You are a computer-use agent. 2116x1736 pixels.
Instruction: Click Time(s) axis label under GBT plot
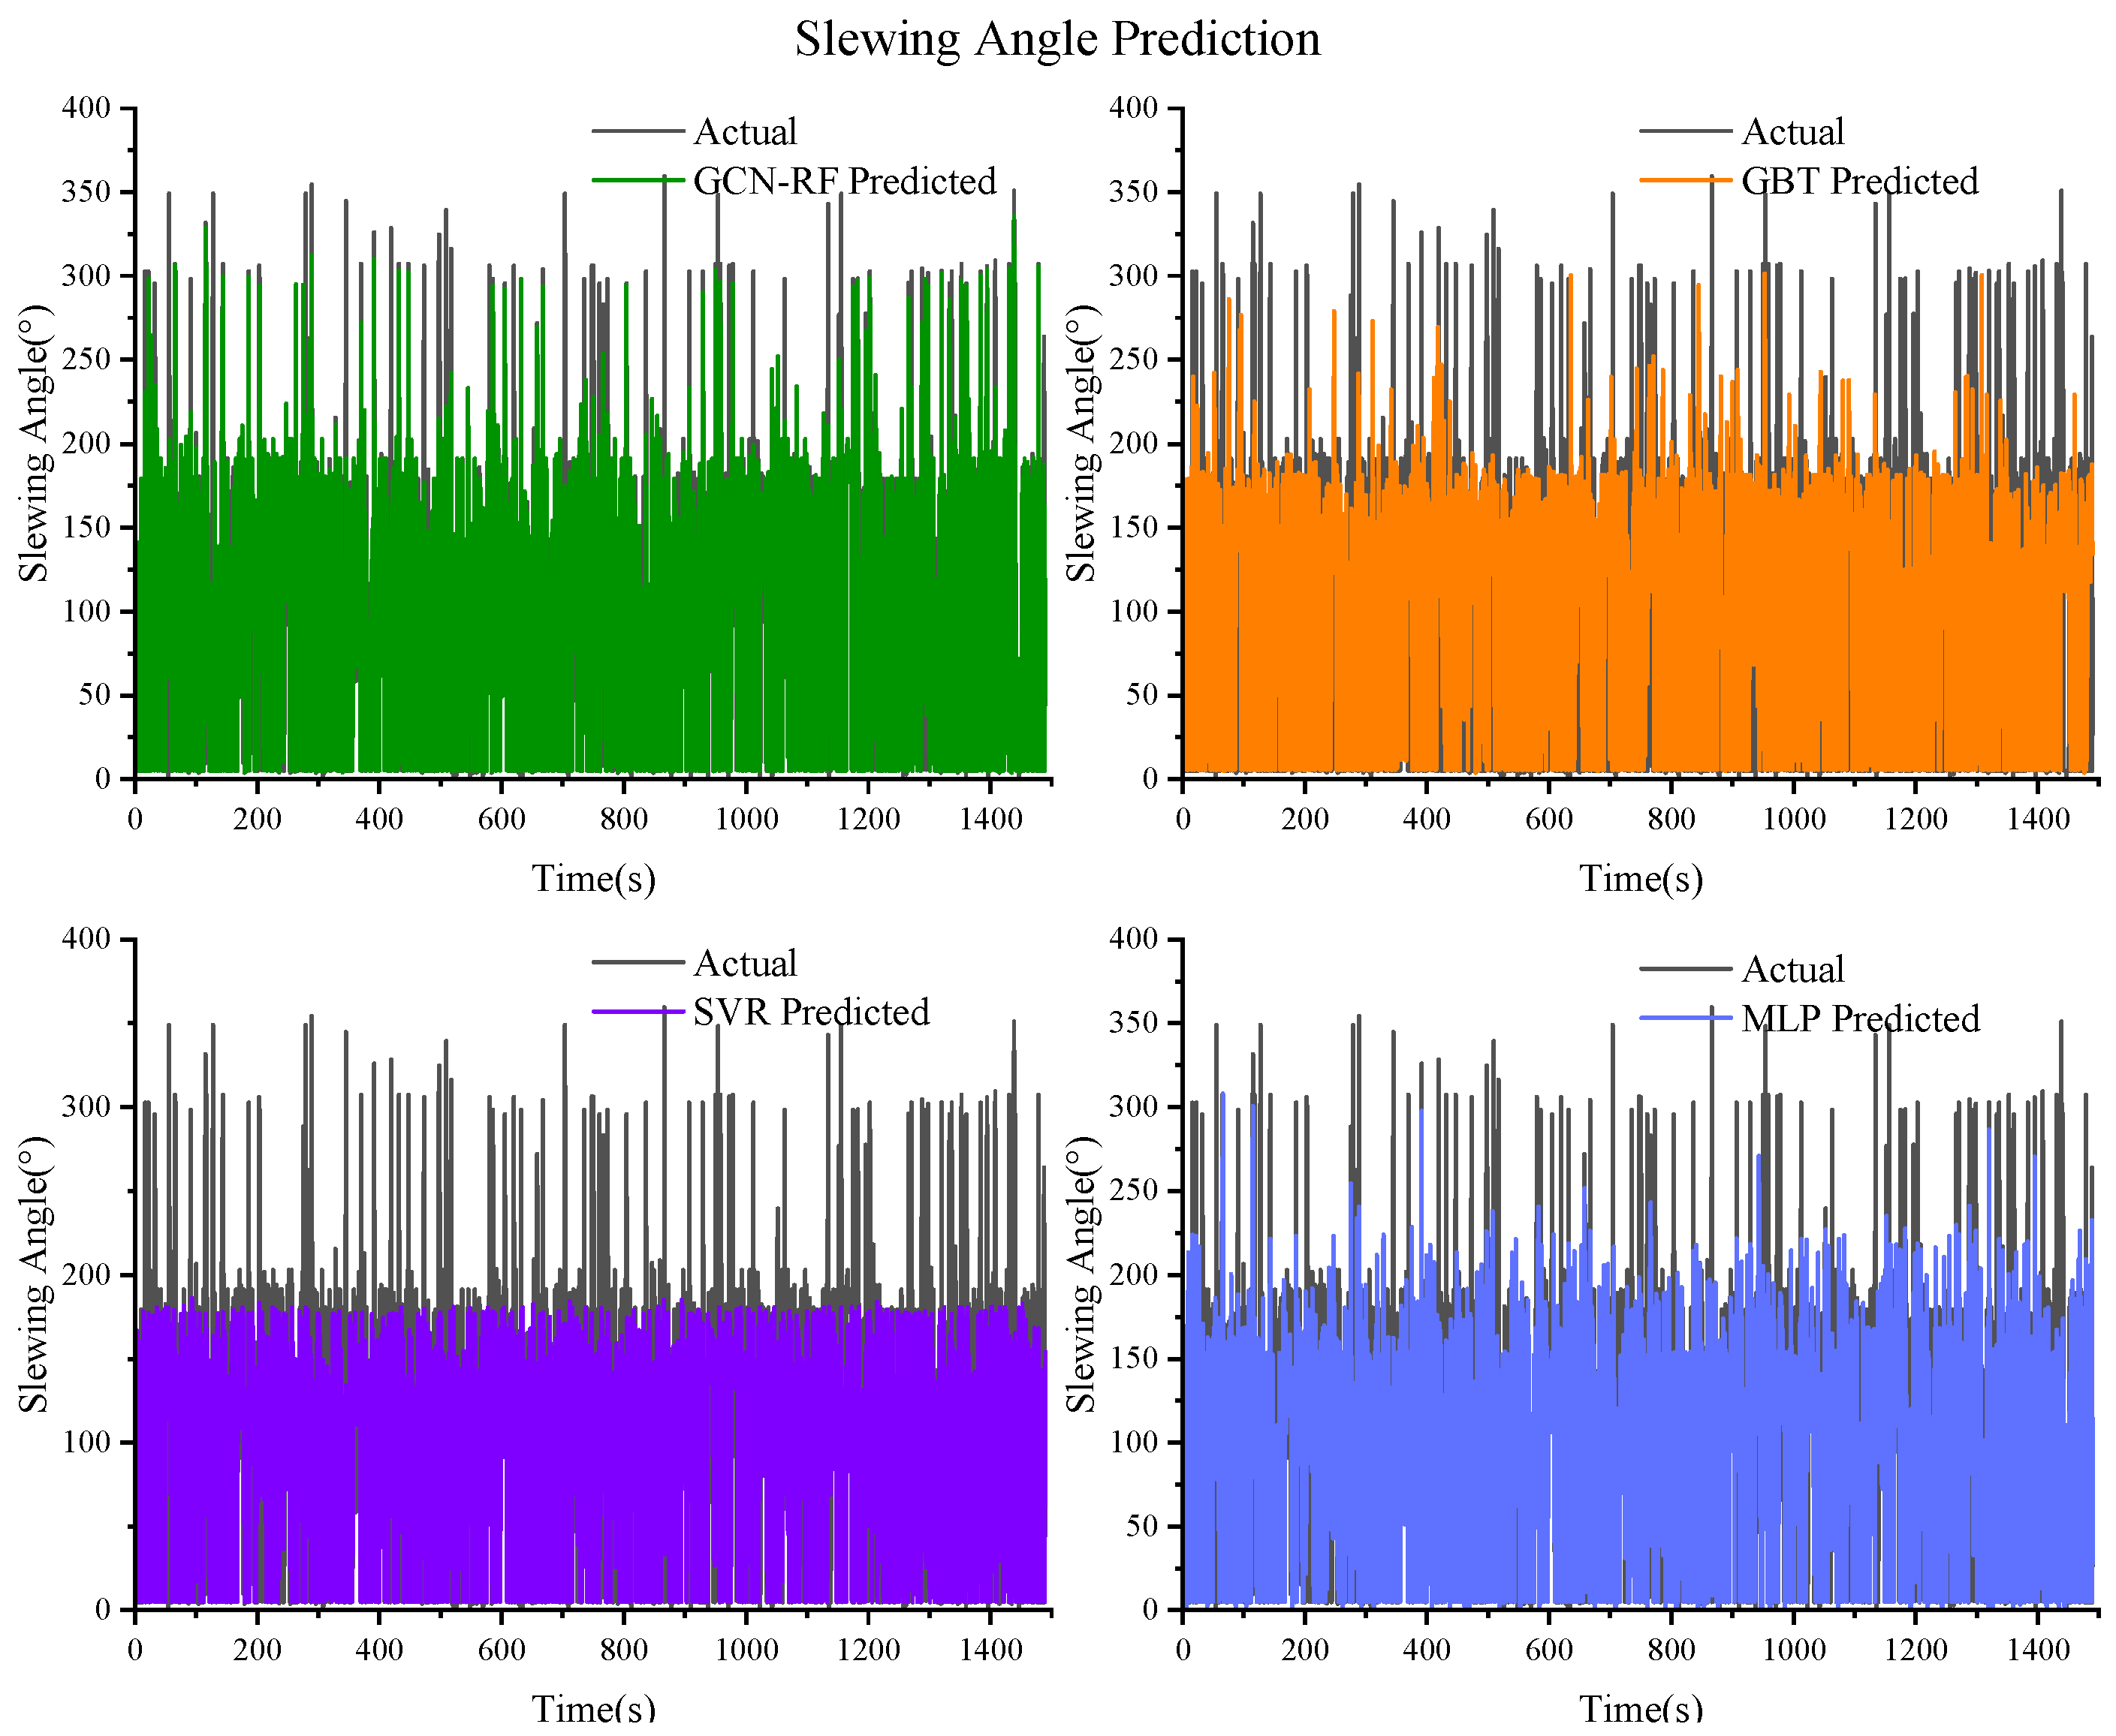coord(1641,878)
